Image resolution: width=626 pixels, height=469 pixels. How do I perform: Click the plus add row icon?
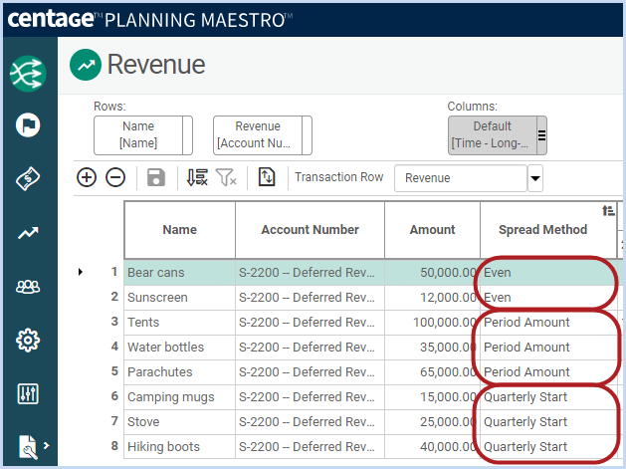click(x=87, y=177)
